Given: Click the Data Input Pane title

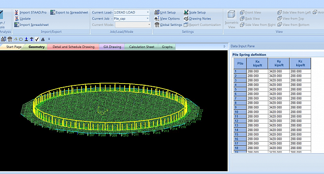Looking at the screenshot, I should [x=242, y=46].
